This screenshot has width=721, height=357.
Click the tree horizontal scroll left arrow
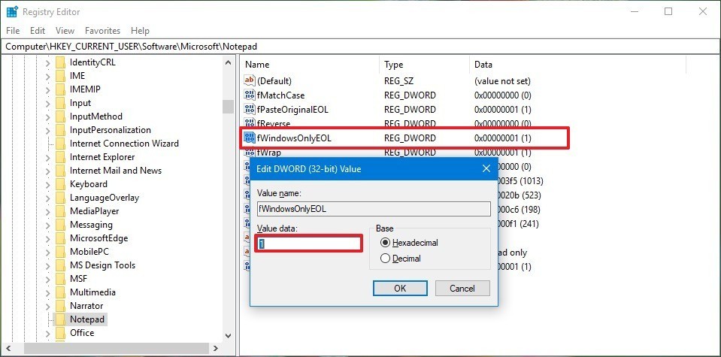coord(7,348)
